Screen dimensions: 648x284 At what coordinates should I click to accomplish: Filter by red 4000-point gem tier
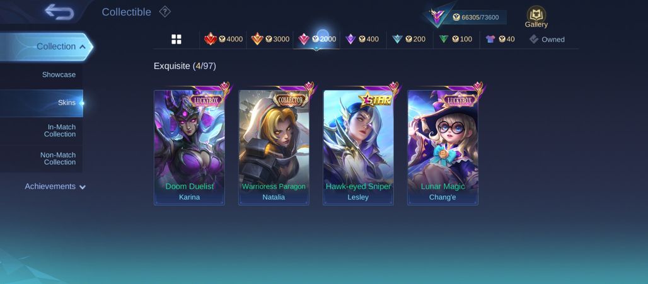point(224,39)
